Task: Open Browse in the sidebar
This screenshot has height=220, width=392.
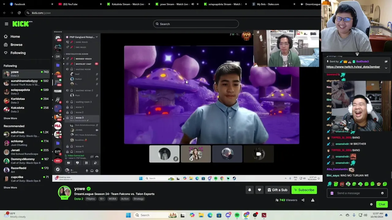Action: click(16, 45)
